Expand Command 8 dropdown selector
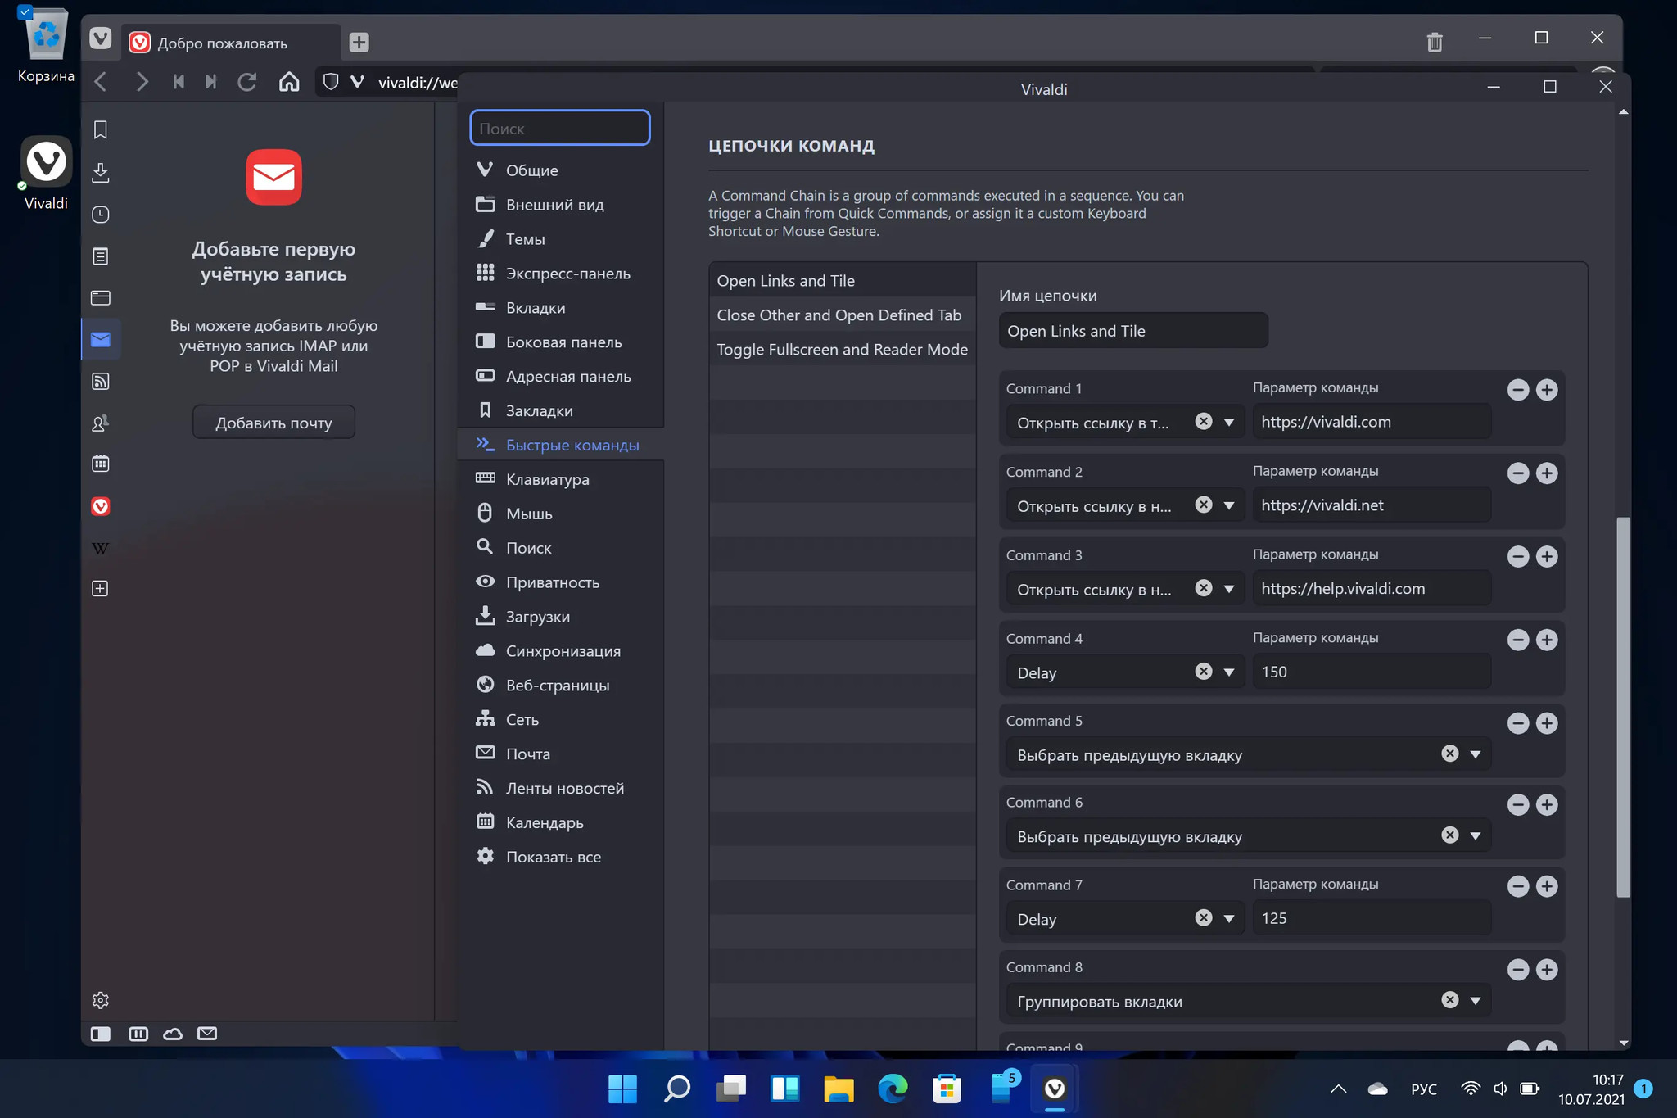The width and height of the screenshot is (1677, 1118). [x=1475, y=999]
